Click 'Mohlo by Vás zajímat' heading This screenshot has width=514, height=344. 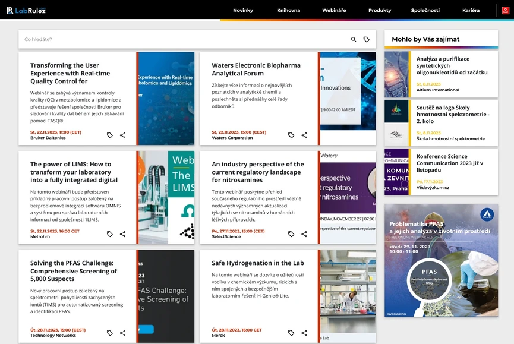[425, 39]
